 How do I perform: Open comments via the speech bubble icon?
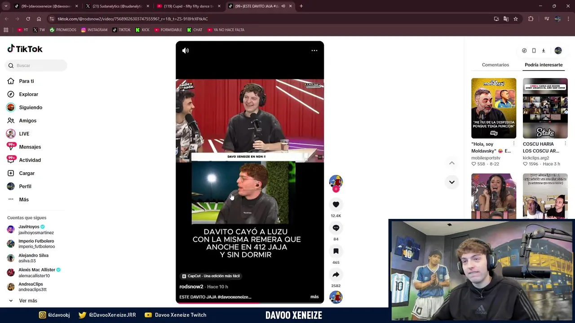(336, 228)
